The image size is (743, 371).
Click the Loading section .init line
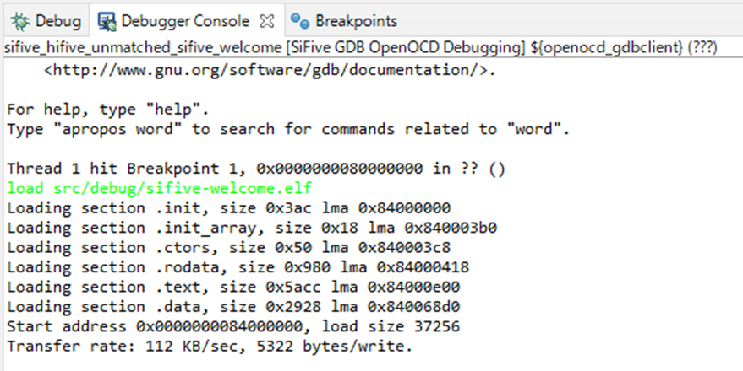[229, 208]
